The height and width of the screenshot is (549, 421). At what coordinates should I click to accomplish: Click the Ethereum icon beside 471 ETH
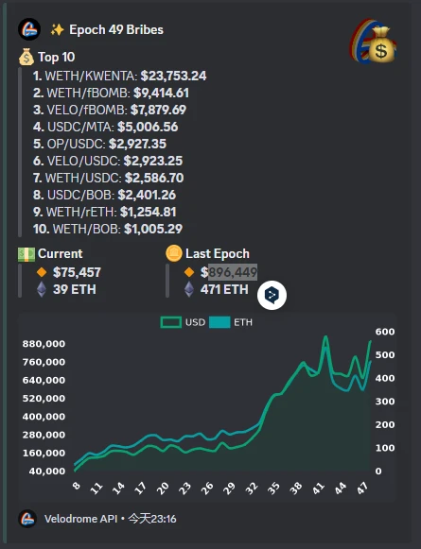click(x=189, y=289)
